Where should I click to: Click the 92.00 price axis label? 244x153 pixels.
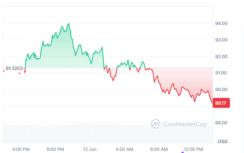[221, 57]
